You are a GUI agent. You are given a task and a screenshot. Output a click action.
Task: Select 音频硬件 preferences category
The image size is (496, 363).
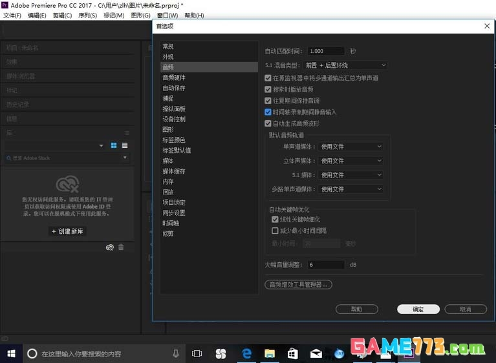click(x=209, y=78)
